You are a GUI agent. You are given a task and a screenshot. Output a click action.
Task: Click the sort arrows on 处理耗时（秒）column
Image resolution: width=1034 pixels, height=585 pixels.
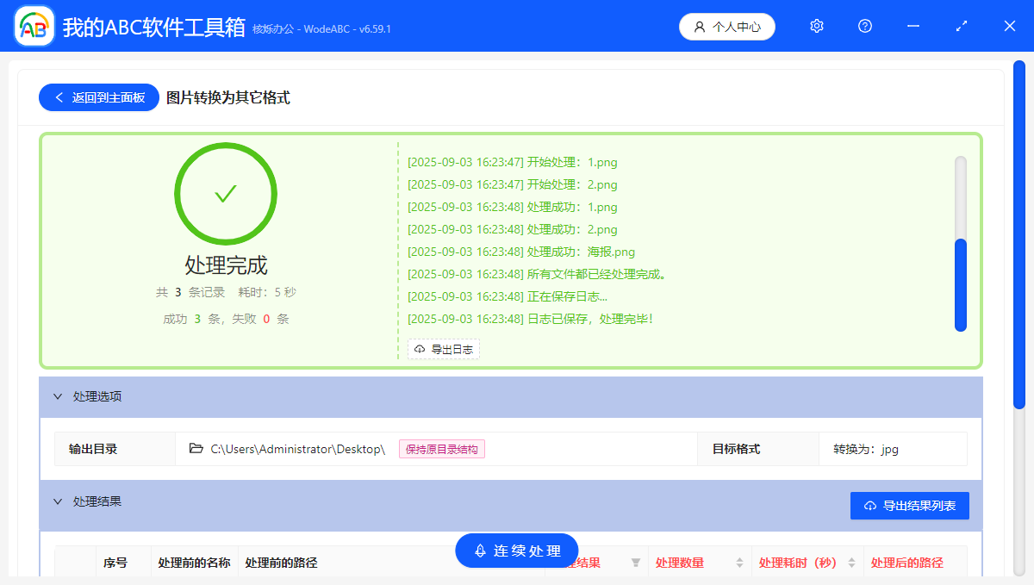coord(851,562)
